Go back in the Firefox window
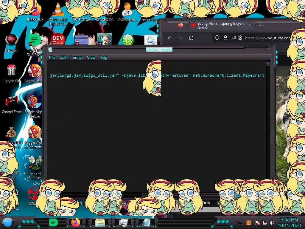 [169, 38]
